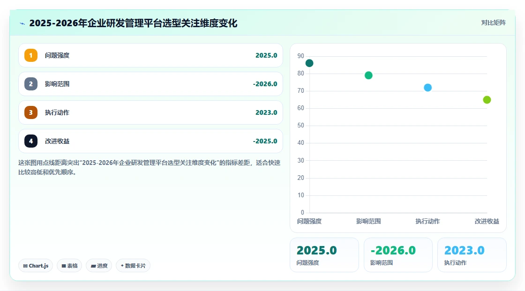Click the 2023.0 value in 执行动作 row
The width and height of the screenshot is (525, 291).
(x=266, y=112)
